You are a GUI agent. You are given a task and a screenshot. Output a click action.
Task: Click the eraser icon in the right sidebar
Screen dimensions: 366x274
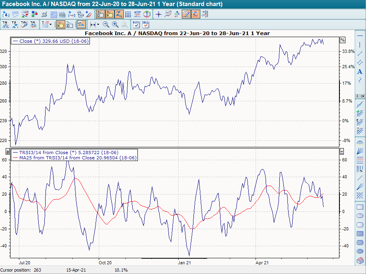(360, 261)
